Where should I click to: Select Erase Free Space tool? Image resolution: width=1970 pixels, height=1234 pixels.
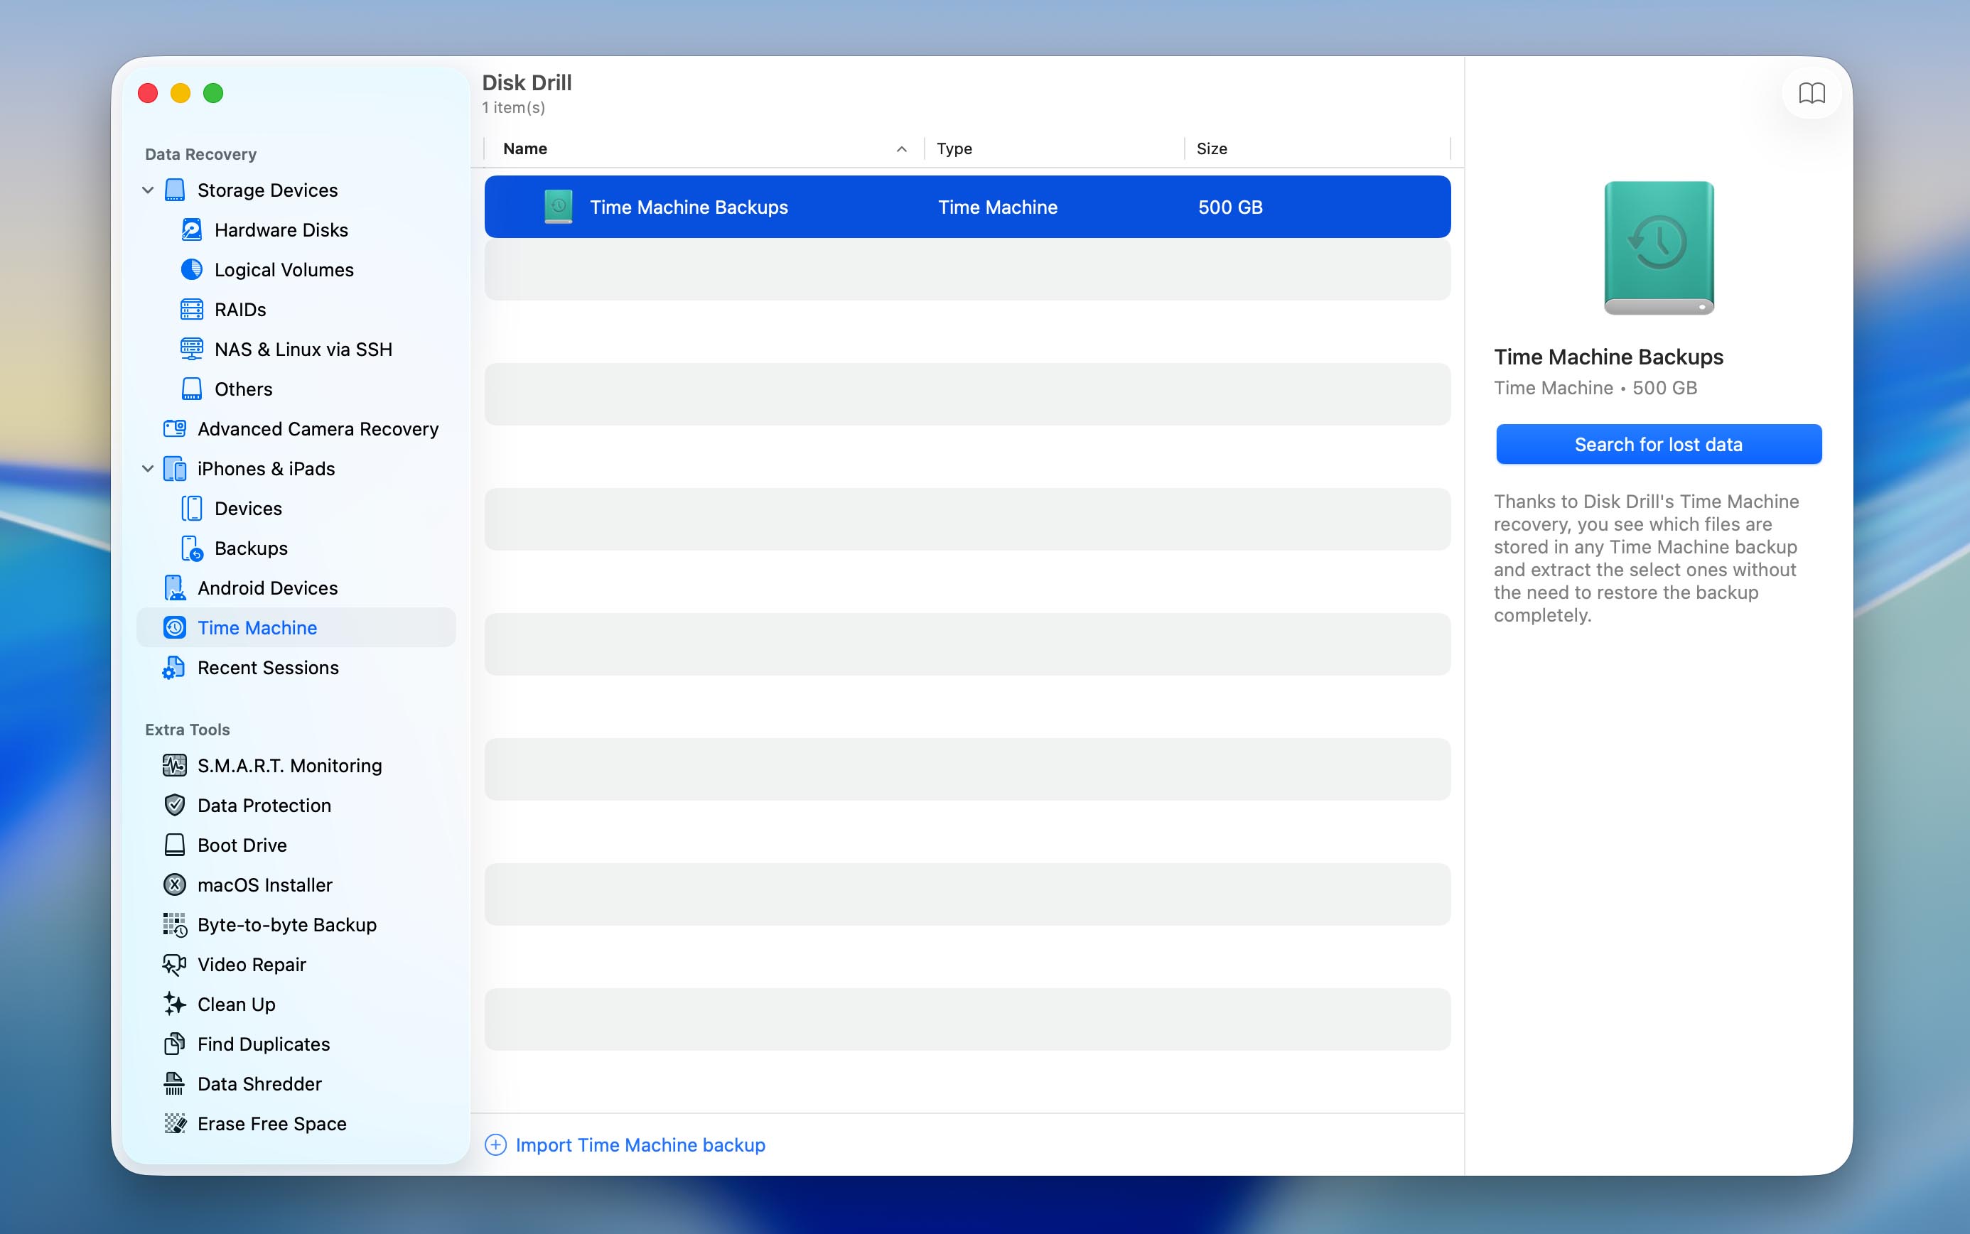(x=296, y=1124)
